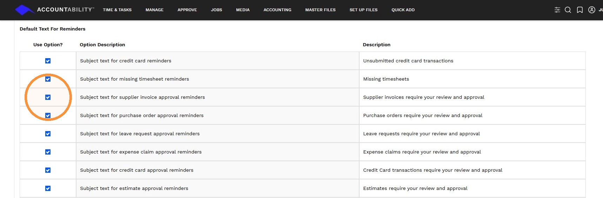Click 'Subject text for credit card approval reminders'
This screenshot has width=603, height=198.
click(x=136, y=170)
